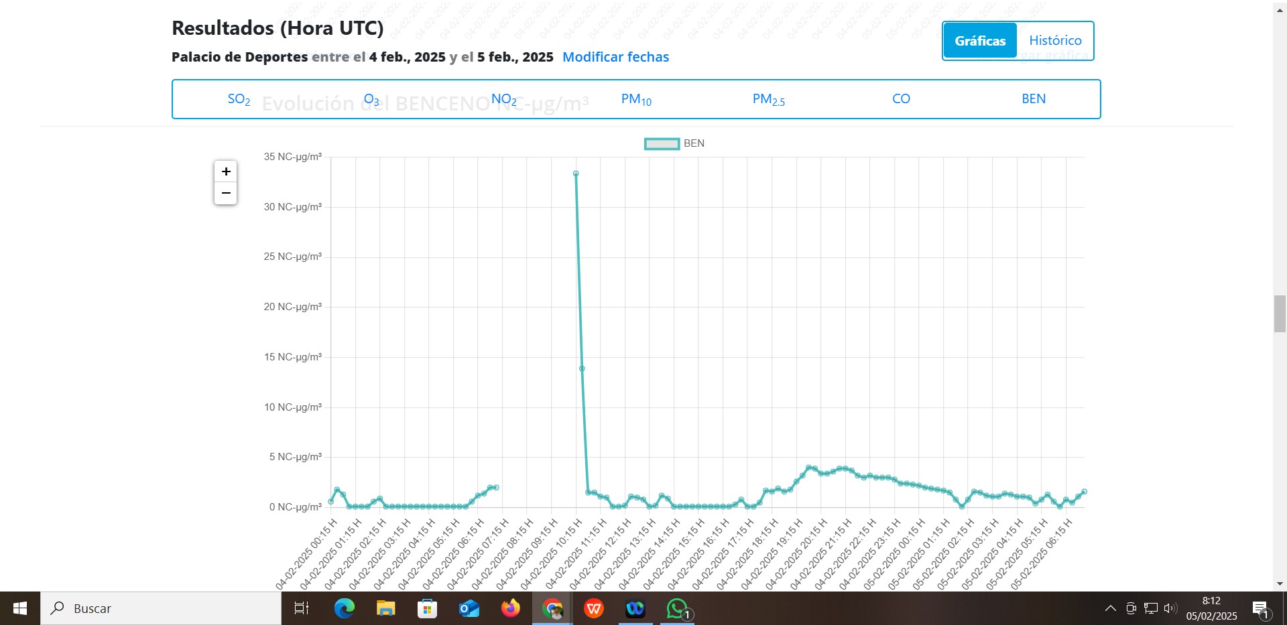Open the Task View icon
Viewport: 1287px width, 625px height.
[302, 608]
